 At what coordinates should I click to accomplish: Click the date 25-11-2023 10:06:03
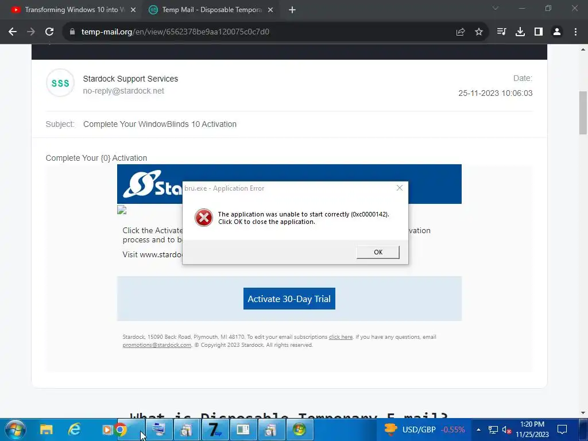coord(496,93)
